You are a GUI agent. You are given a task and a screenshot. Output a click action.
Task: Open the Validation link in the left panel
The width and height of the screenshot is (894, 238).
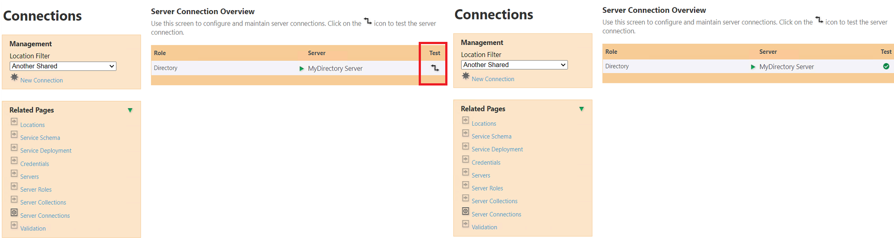pos(33,228)
